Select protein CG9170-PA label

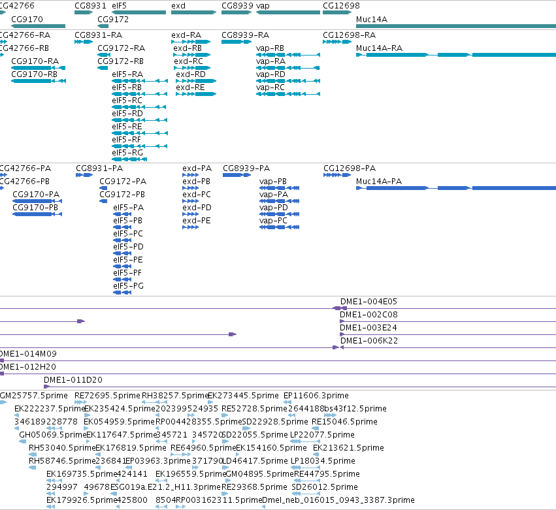click(x=36, y=195)
